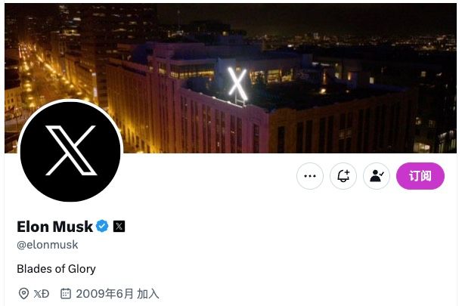Click the black X affiliation badge beside name
Viewport: 462px width, 306px height.
[119, 226]
